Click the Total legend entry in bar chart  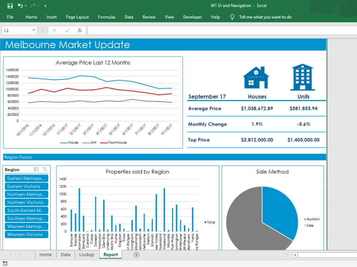pos(210,222)
